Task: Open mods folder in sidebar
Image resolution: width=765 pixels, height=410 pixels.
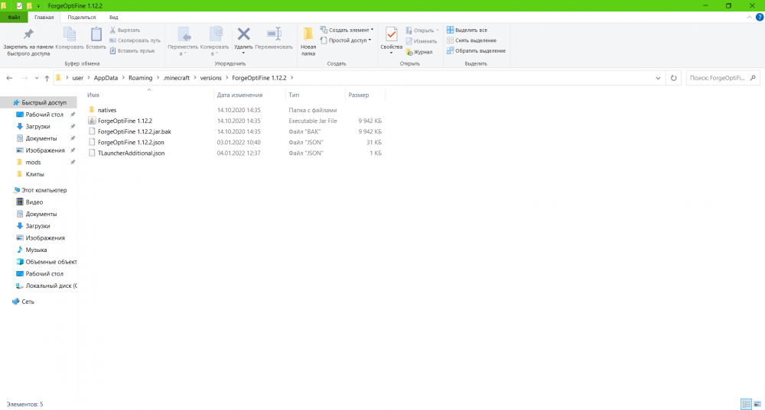Action: click(33, 162)
